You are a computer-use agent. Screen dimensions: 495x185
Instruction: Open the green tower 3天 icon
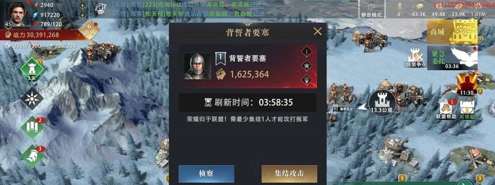(x=32, y=69)
